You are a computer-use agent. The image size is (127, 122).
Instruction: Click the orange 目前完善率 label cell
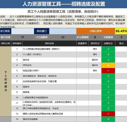click(96, 31)
